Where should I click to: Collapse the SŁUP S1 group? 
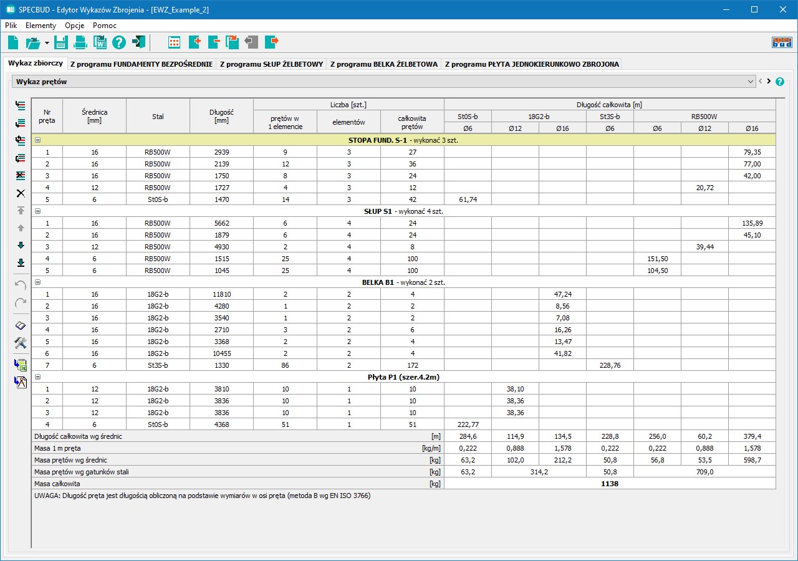click(38, 211)
